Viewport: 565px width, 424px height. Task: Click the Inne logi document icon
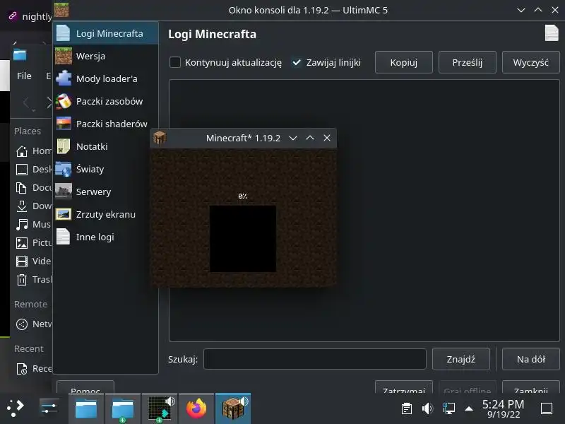(64, 237)
